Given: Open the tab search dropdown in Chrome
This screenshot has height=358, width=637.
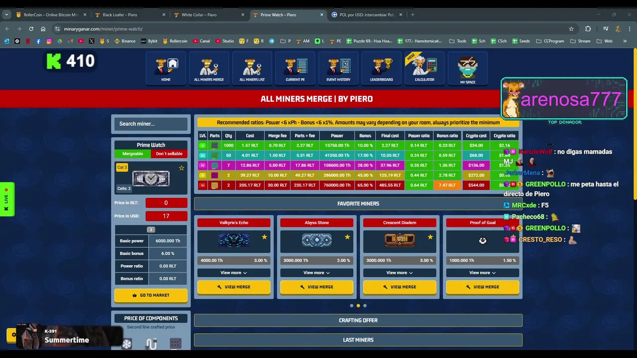Looking at the screenshot, I should [6, 15].
